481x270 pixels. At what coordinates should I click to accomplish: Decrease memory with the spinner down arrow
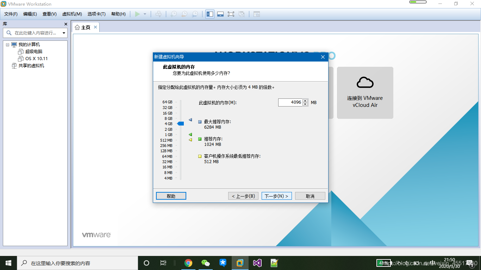click(305, 104)
